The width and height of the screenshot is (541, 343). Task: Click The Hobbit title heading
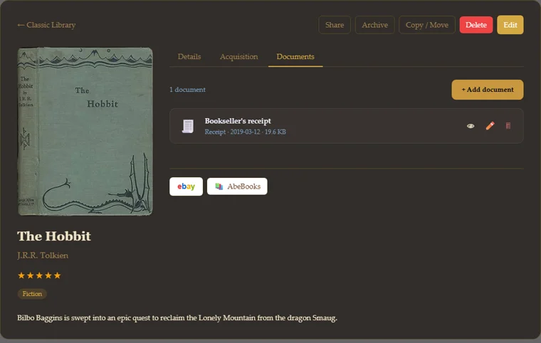54,236
